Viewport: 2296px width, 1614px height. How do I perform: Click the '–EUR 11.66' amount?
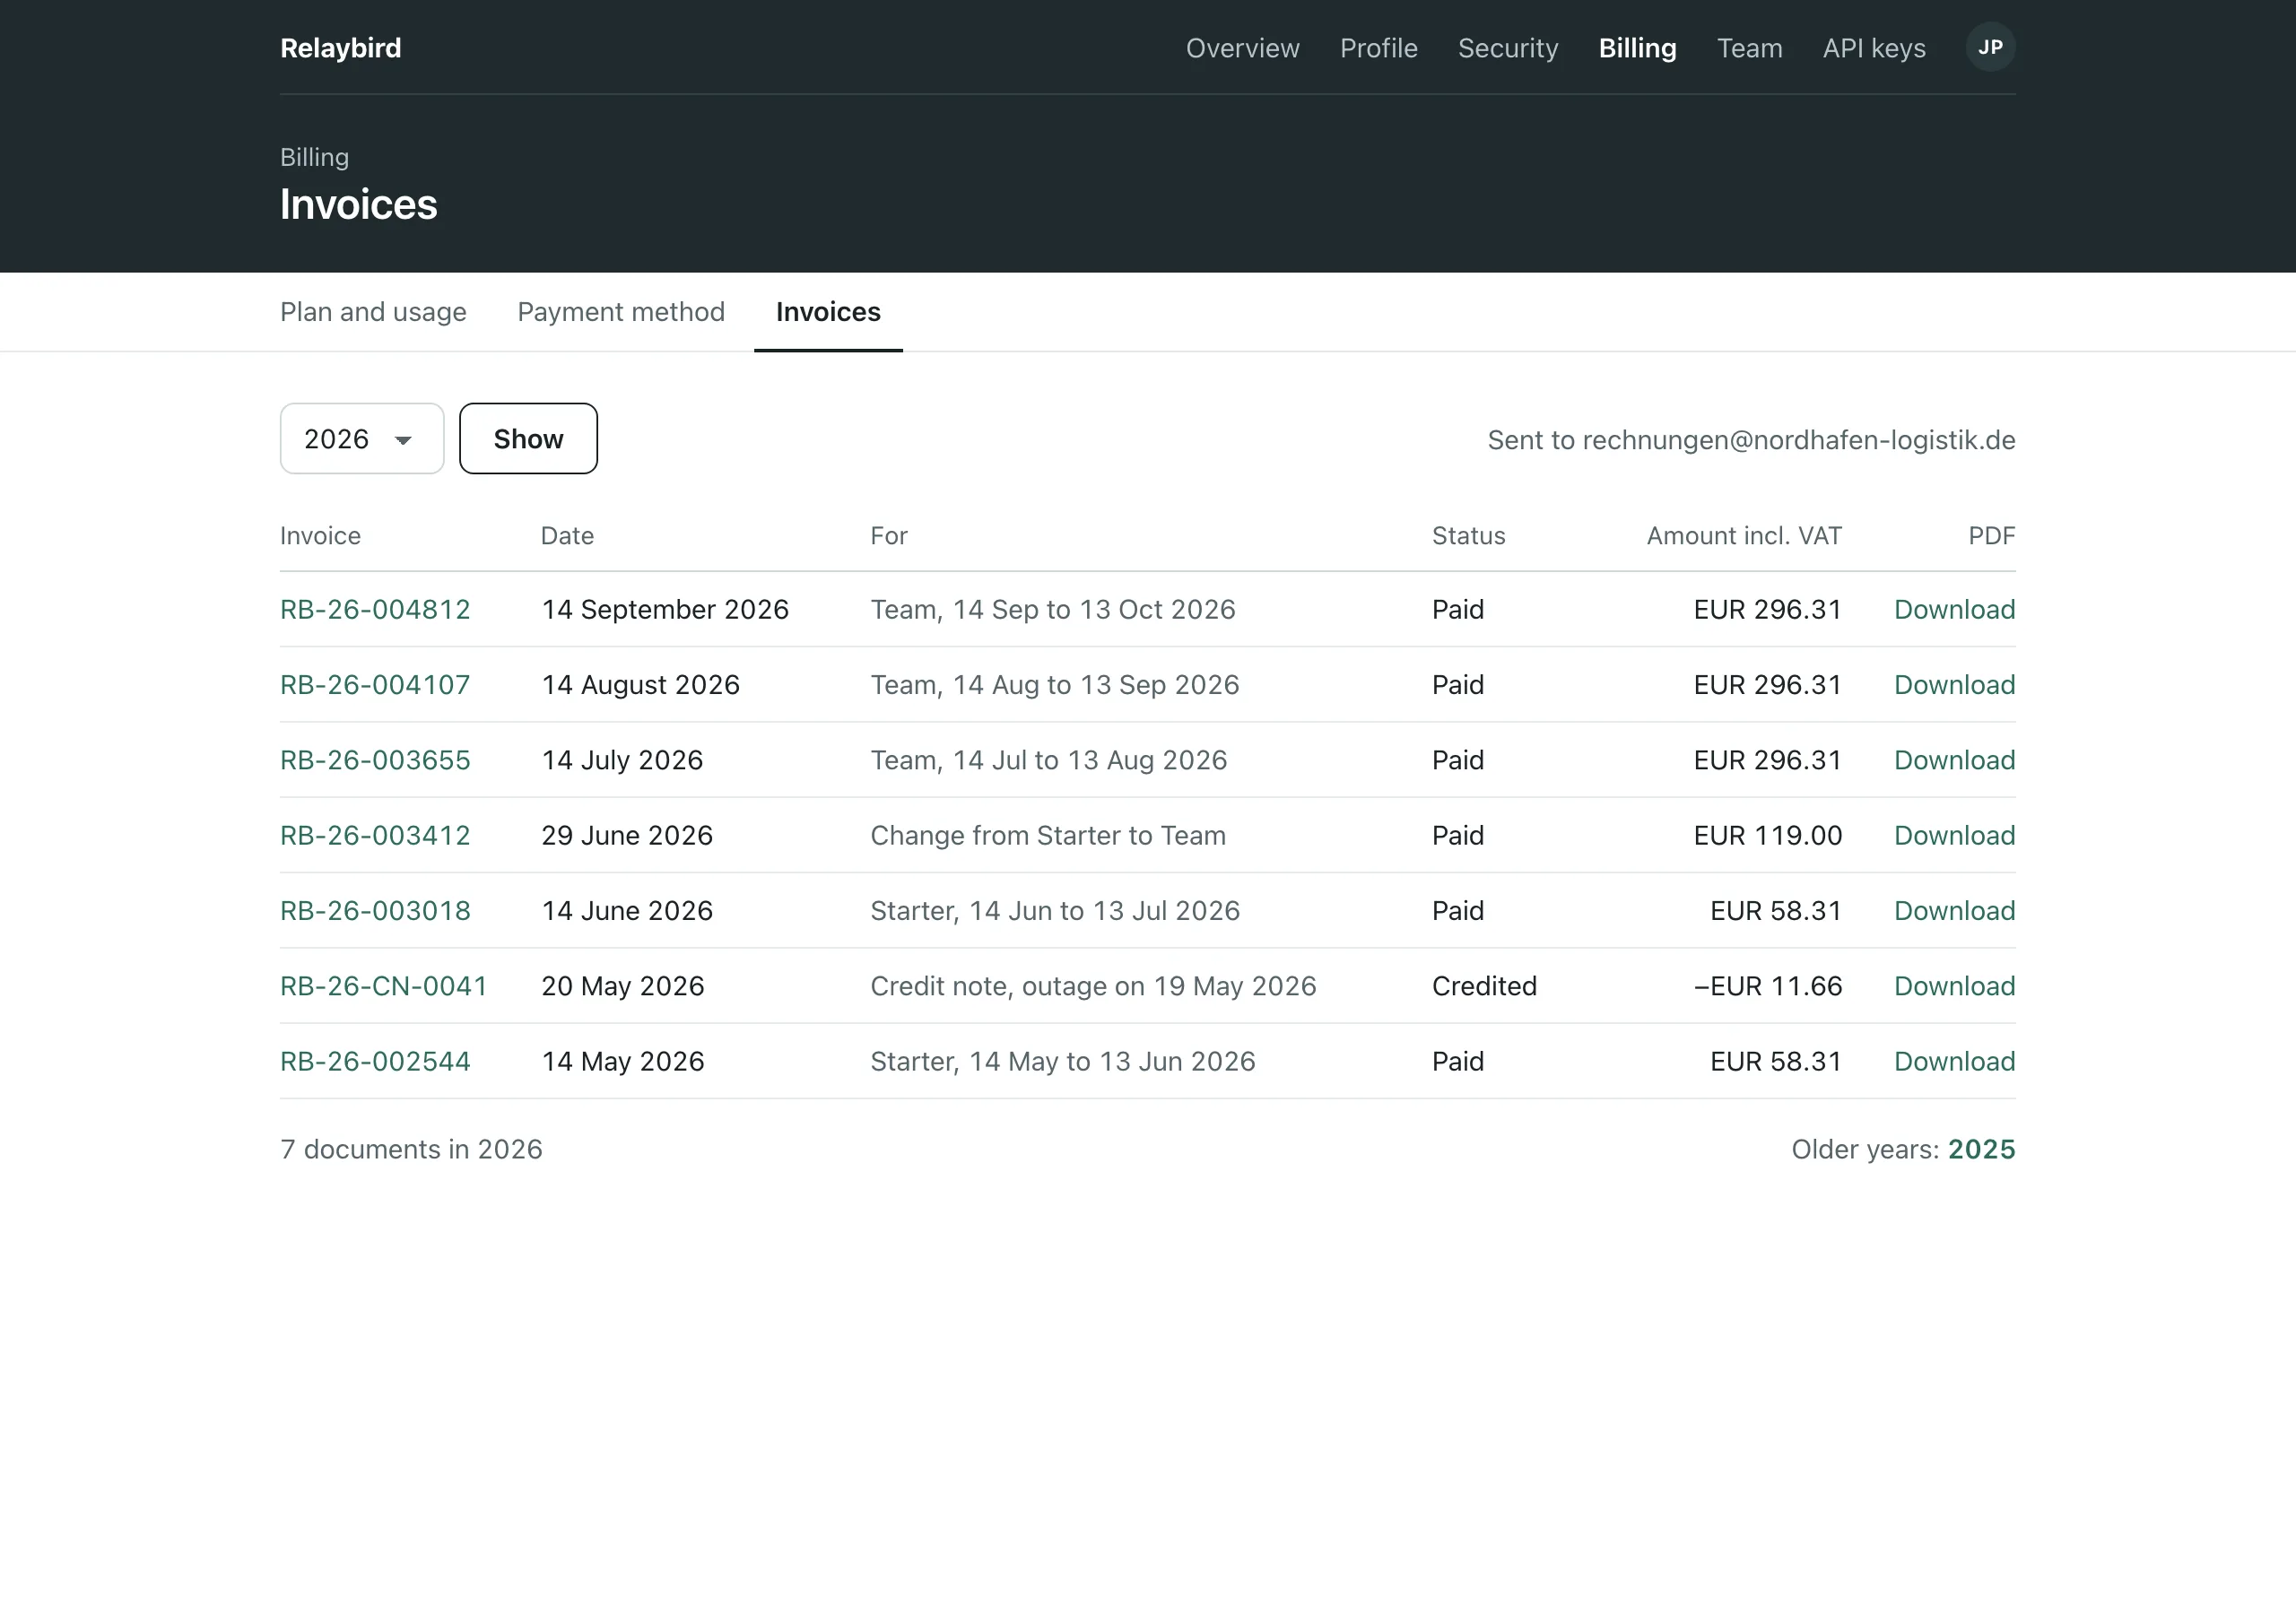[x=1767, y=986]
